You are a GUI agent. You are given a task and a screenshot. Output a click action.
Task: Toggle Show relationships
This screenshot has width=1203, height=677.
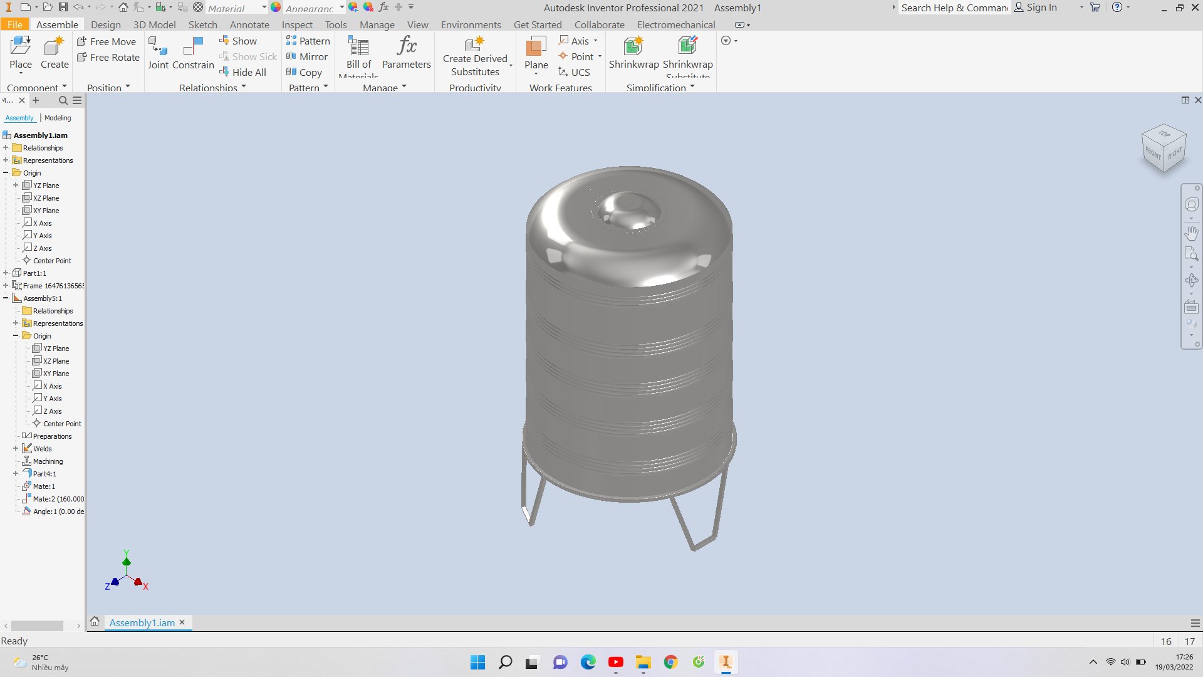coord(238,41)
